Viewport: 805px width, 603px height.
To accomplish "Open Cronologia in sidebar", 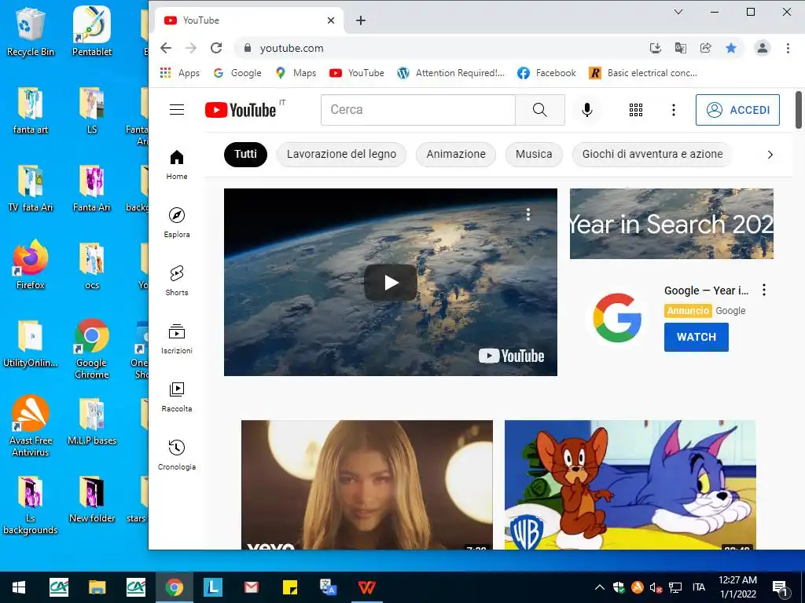I will 177,455.
